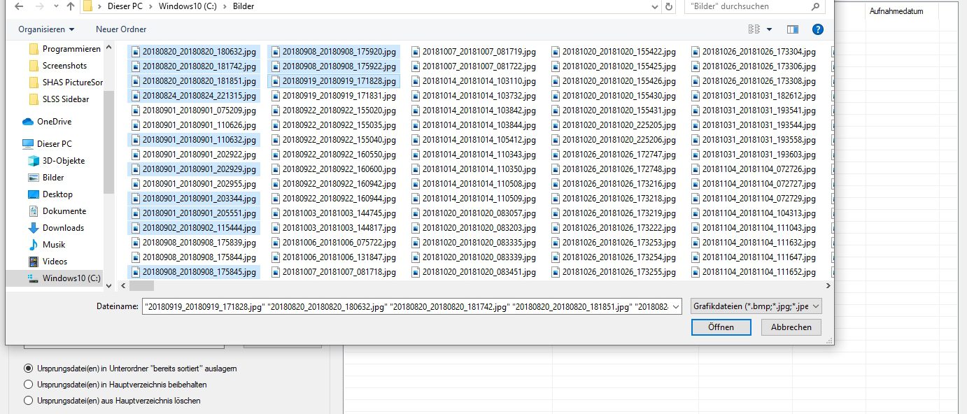Select "aus Hauptverzeichnis löschen" radio option
The height and width of the screenshot is (414, 967).
point(29,401)
